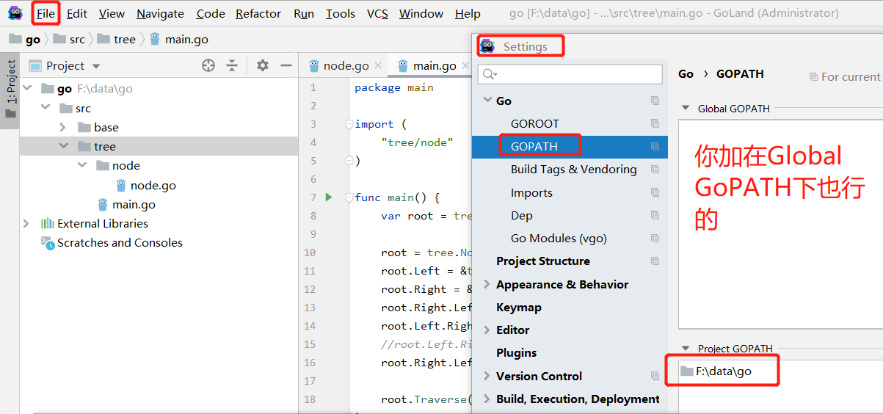
Task: Click the Settings search magnifier icon
Action: tap(490, 74)
